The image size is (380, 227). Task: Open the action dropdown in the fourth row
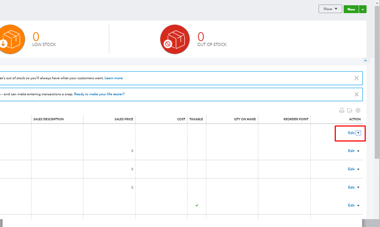358,188
